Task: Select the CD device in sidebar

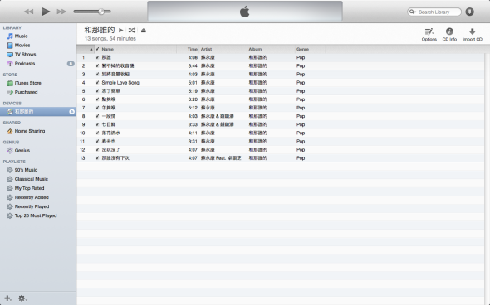Action: pyautogui.click(x=38, y=112)
